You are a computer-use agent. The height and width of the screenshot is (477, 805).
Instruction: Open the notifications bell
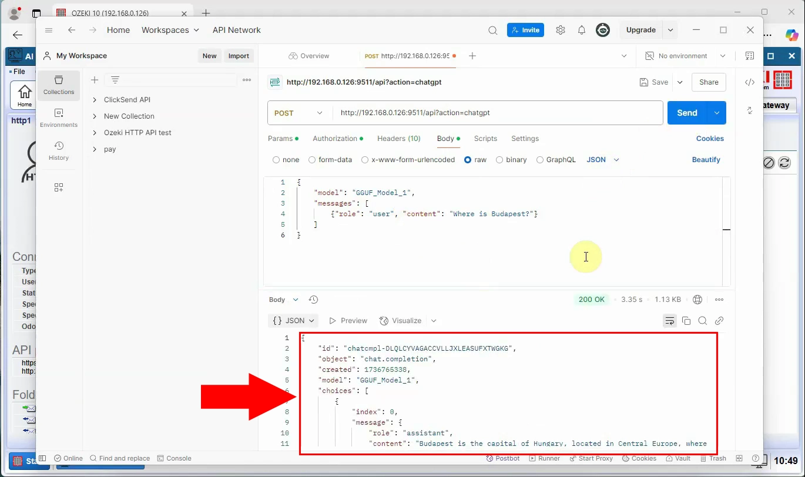[582, 30]
